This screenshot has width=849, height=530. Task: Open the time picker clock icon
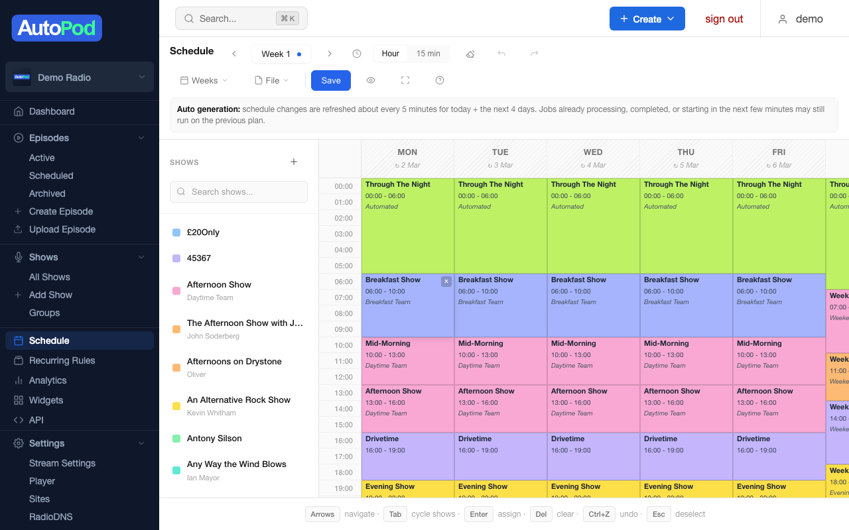(357, 53)
